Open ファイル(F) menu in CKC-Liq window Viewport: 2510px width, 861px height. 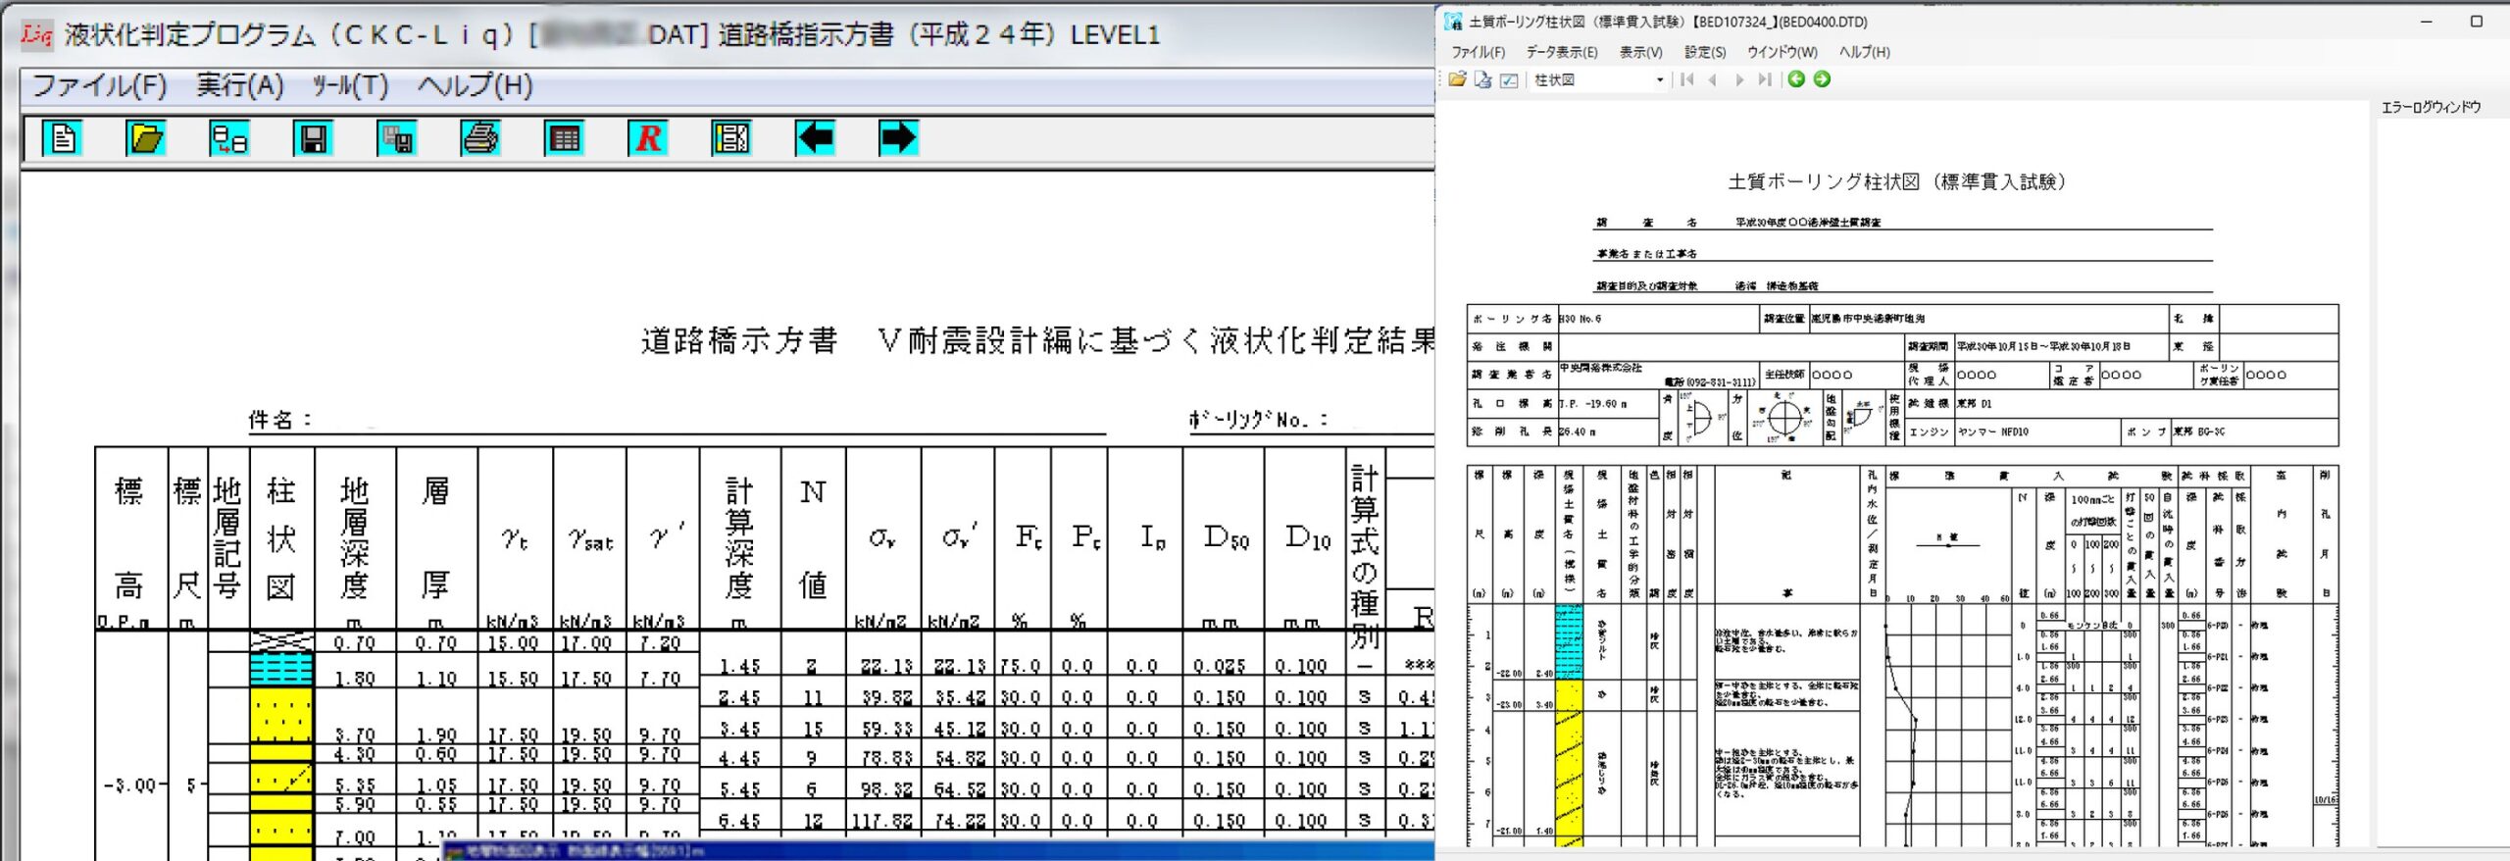[100, 85]
